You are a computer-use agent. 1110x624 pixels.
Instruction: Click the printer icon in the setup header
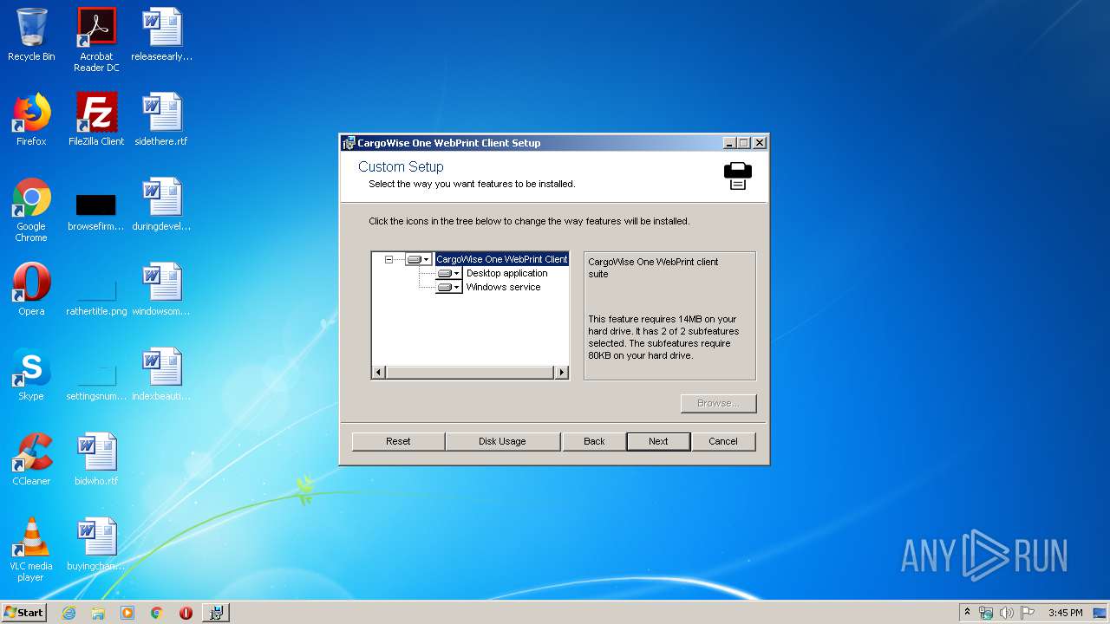[x=738, y=176]
